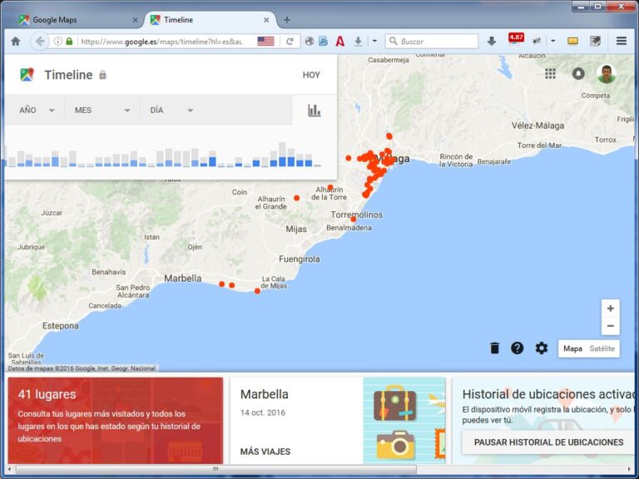Click the HOY button
Screen dimensions: 639x479
click(311, 75)
